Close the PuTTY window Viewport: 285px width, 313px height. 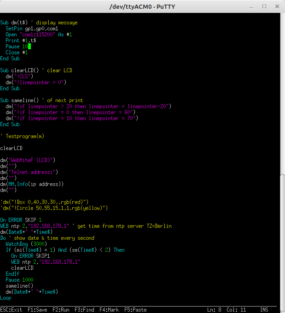click(277, 6)
